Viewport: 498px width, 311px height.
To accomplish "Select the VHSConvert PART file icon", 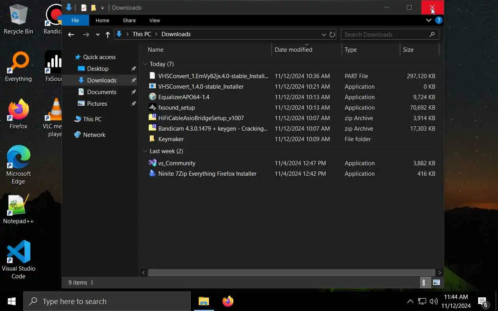I will 152,76.
